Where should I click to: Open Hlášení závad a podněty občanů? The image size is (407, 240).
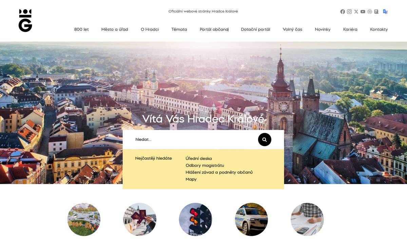click(x=219, y=172)
